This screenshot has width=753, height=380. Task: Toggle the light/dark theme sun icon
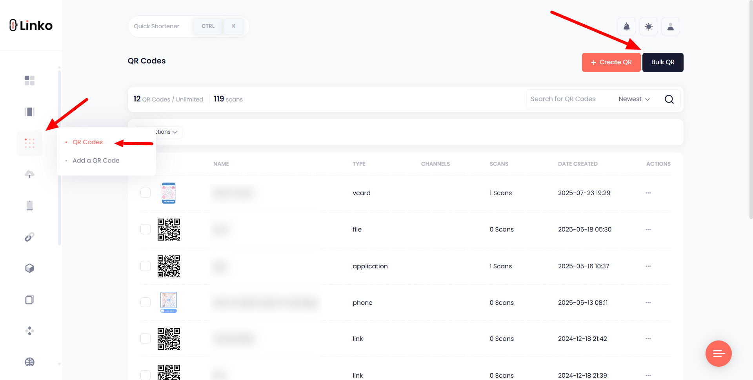(x=648, y=27)
